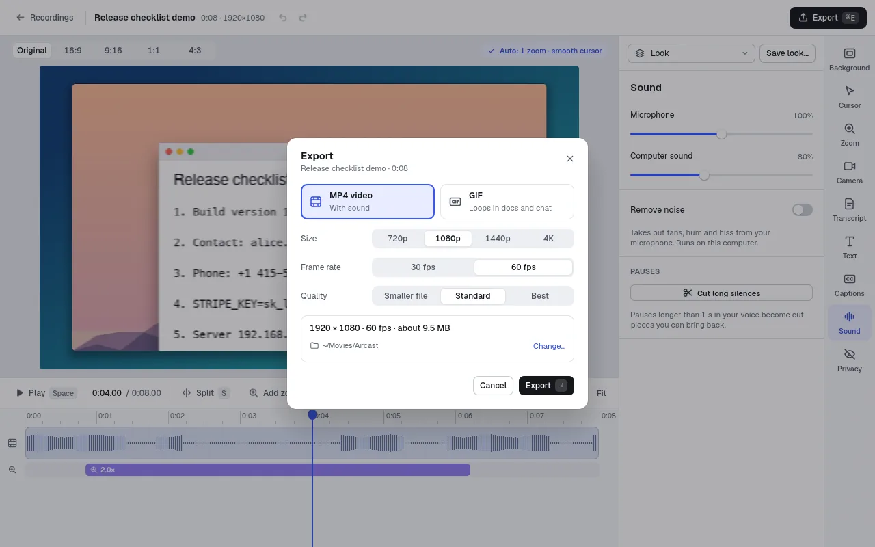Open the Background panel in sidebar
The image size is (875, 547).
click(849, 60)
